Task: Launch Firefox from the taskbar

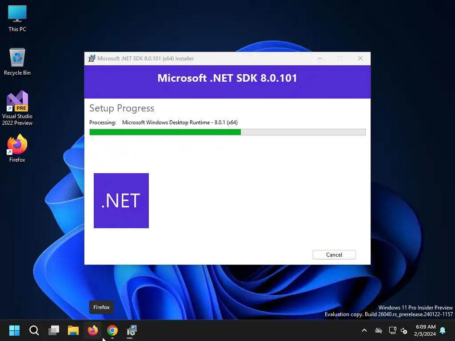Action: 93,330
